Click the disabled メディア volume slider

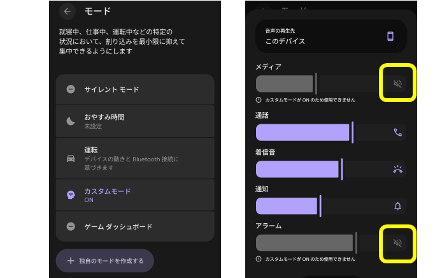318,84
